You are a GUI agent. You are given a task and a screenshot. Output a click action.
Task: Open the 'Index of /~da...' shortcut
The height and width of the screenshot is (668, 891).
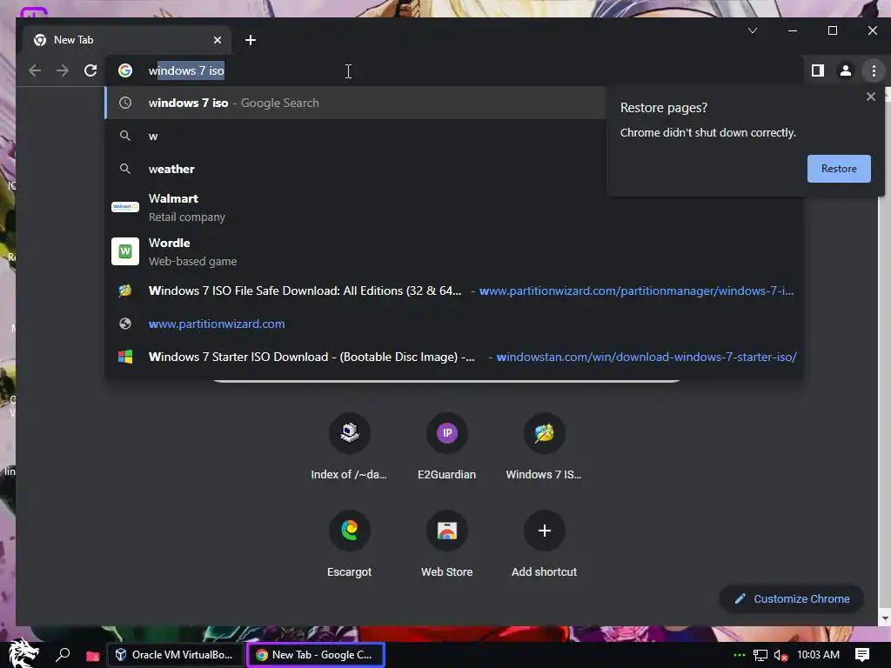click(349, 448)
